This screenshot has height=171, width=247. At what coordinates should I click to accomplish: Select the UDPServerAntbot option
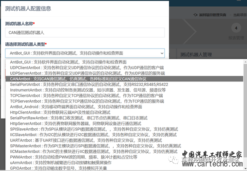[x=124, y=73]
